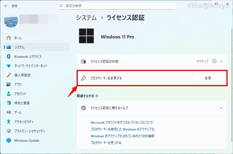
Task: Click the personalization paintbrush icon
Action: pos(9,75)
